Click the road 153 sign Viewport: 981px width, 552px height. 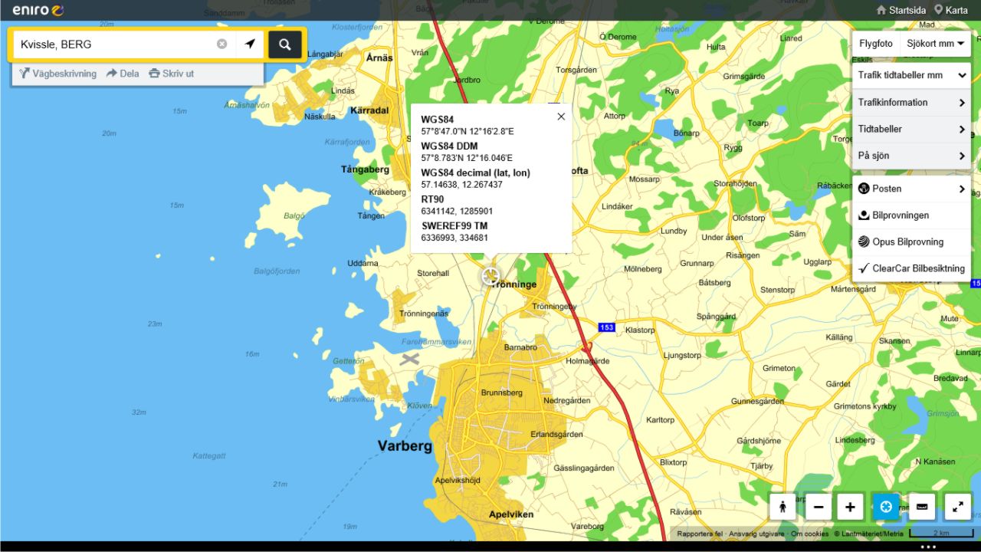click(x=607, y=327)
